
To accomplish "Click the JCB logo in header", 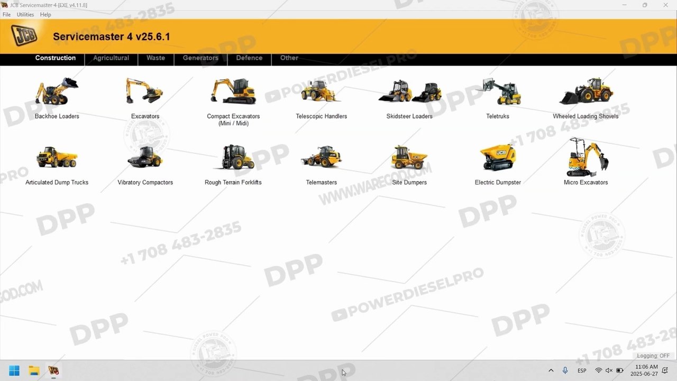I will [24, 35].
